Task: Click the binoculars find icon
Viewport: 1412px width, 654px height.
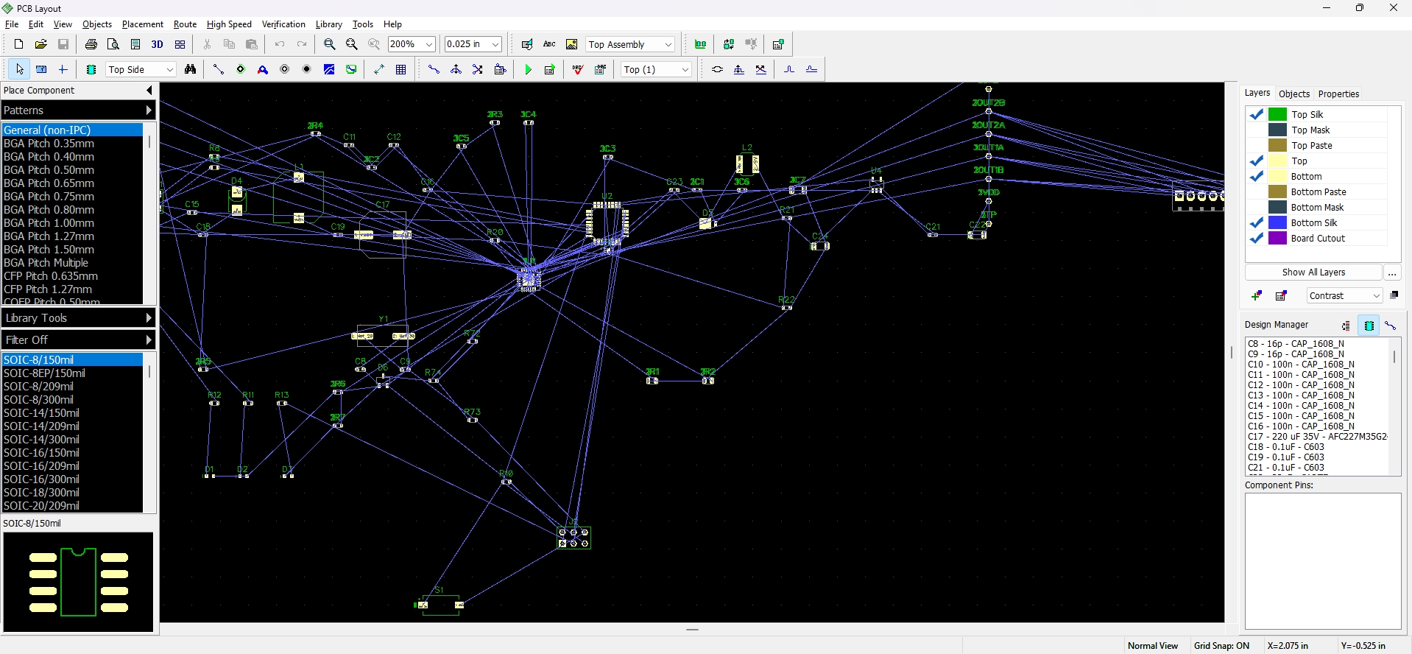Action: tap(191, 69)
